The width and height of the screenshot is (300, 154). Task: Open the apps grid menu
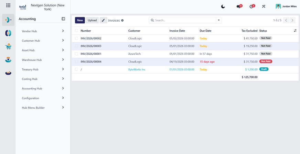coord(8,5)
